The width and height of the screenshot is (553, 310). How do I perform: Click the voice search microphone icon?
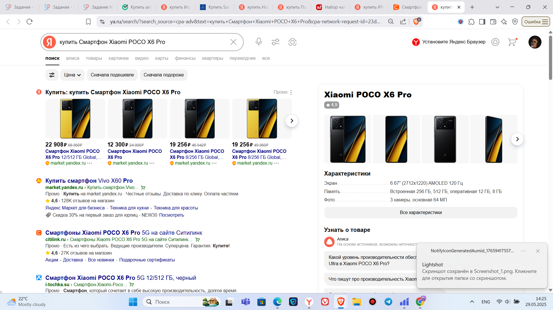(258, 42)
